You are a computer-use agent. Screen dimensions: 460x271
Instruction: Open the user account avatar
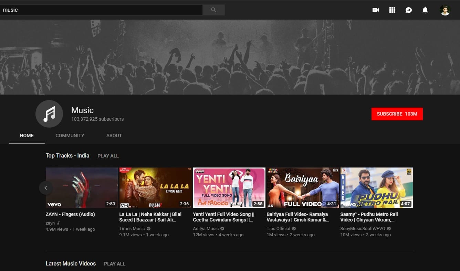click(445, 10)
